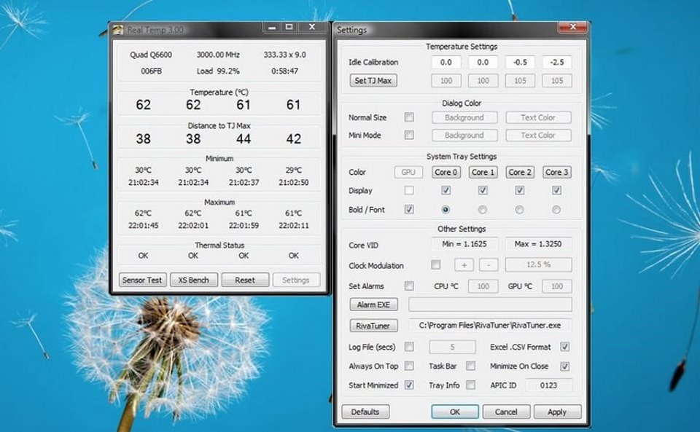Apply the settings changes
This screenshot has width=700, height=432.
tap(557, 412)
